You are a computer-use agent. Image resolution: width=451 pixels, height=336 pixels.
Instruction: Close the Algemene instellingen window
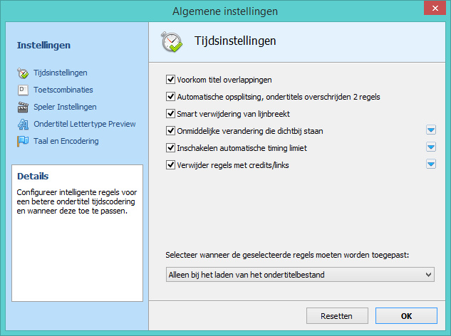(x=432, y=11)
